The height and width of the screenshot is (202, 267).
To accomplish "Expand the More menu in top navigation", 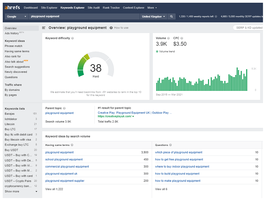I will 152,8.
